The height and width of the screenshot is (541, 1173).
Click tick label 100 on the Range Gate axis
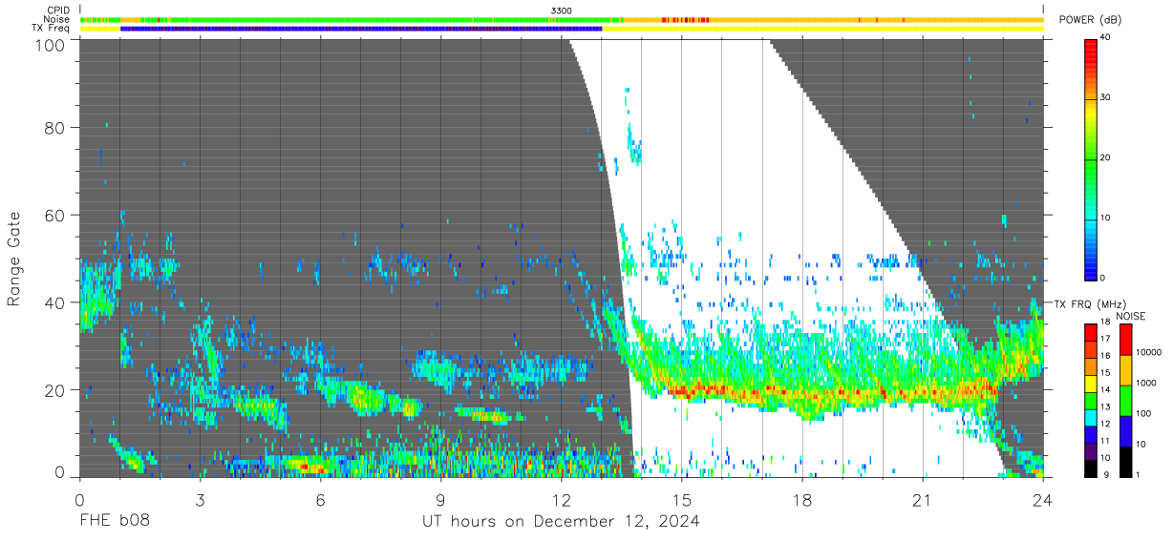50,45
